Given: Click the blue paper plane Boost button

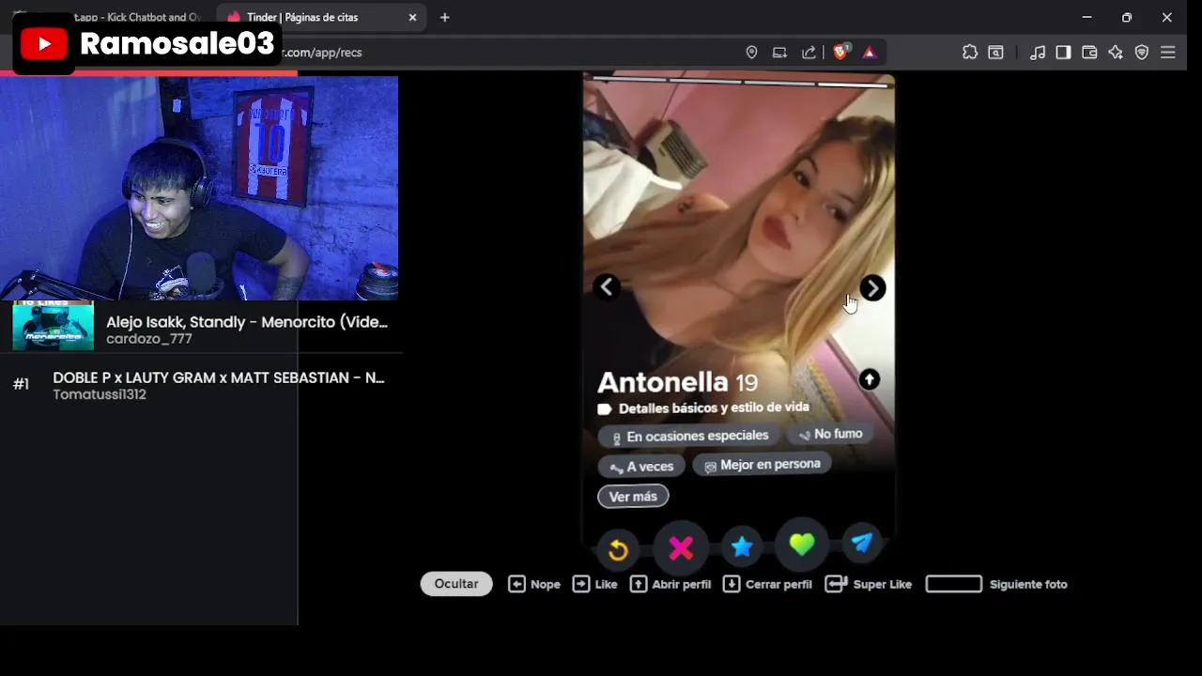Looking at the screenshot, I should click(x=862, y=544).
